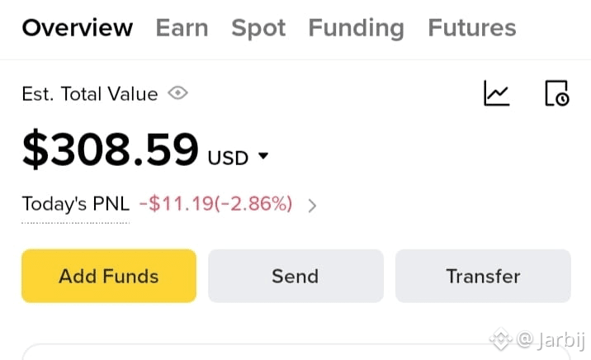Click the $308.59 total balance amount
The height and width of the screenshot is (360, 591).
(x=110, y=149)
